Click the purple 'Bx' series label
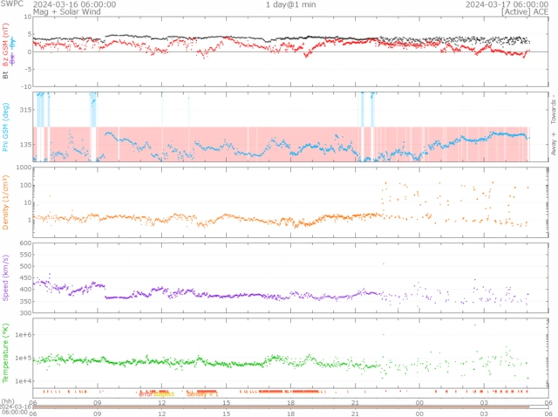 [x=13, y=58]
